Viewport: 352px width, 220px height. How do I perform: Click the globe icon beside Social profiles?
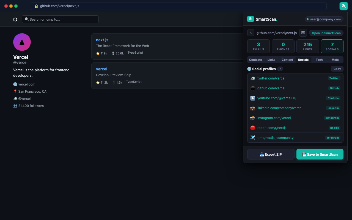(249, 69)
